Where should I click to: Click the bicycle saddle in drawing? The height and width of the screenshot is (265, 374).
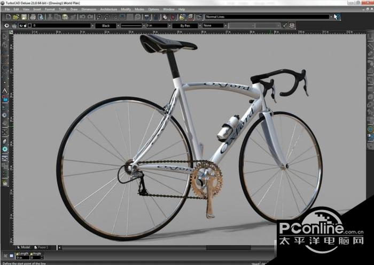point(168,43)
